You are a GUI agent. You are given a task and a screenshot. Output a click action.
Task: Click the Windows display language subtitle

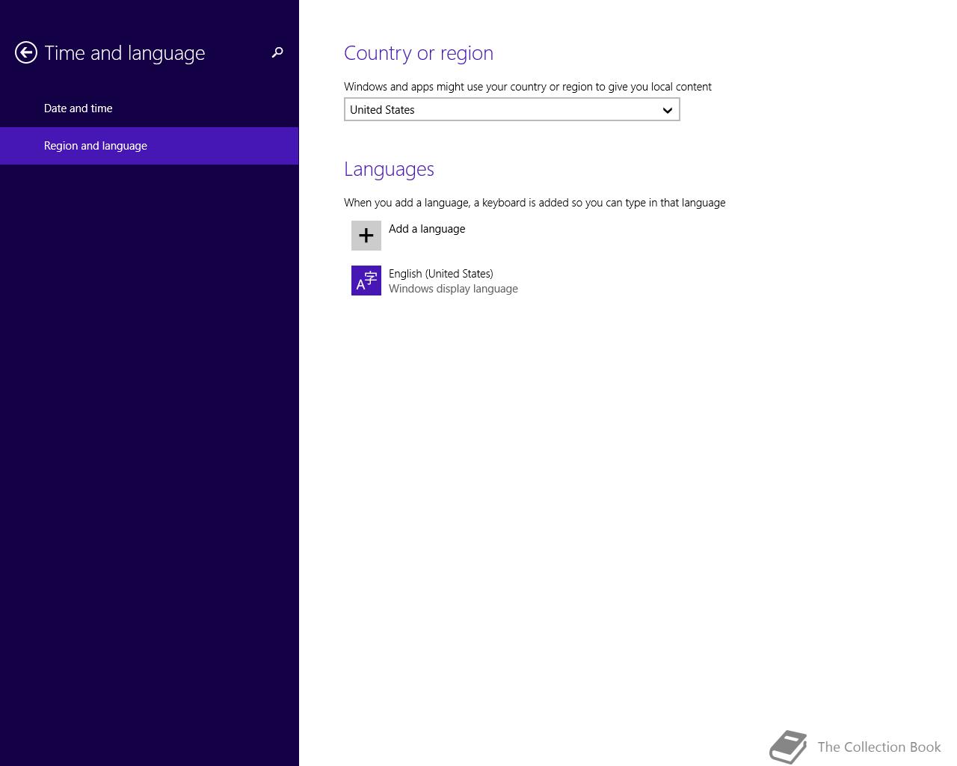click(453, 289)
